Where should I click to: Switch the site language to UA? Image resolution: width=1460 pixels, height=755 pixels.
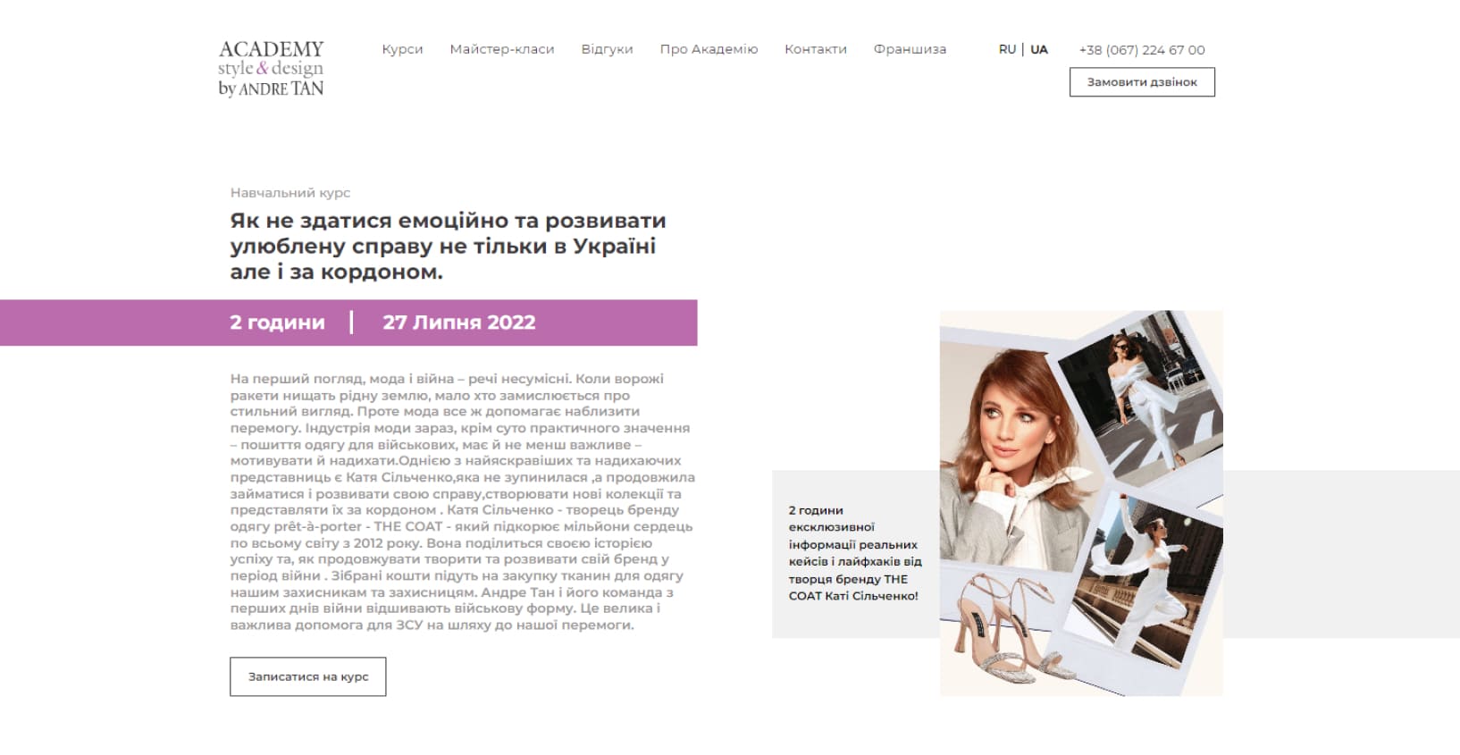pos(1039,49)
